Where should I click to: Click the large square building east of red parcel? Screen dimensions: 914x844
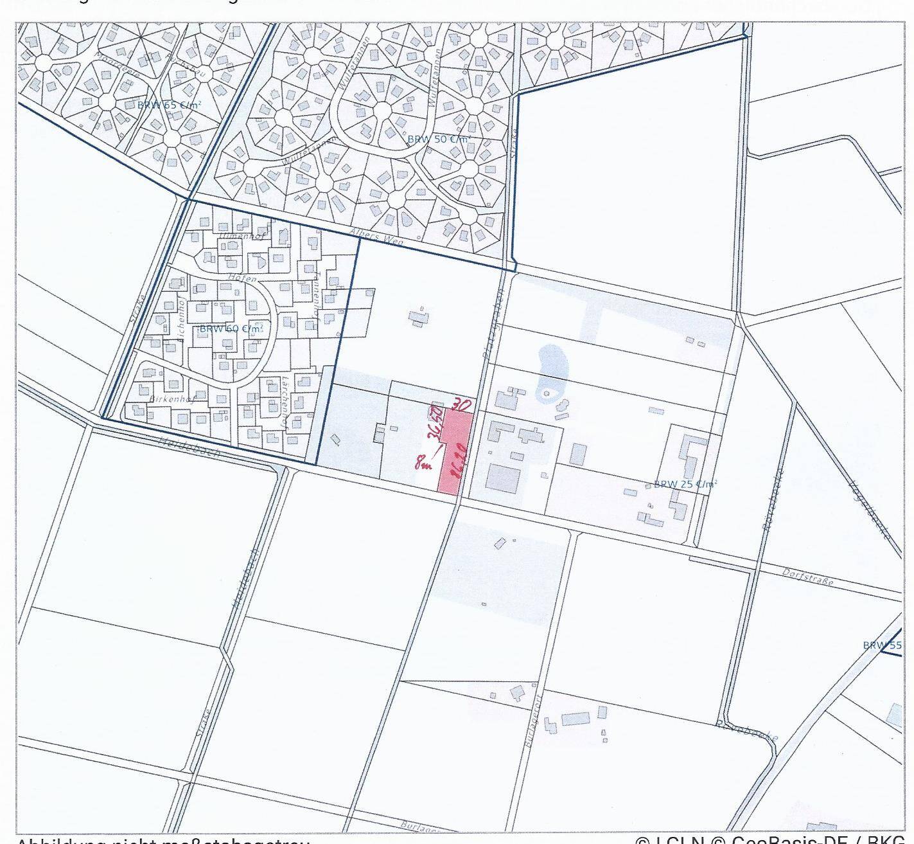503,480
